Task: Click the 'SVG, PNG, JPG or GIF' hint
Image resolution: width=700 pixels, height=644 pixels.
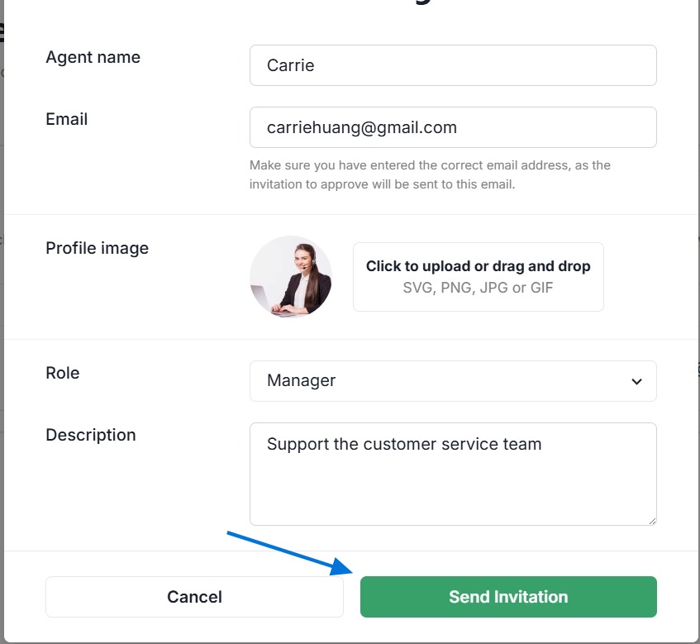Action: [x=478, y=289]
